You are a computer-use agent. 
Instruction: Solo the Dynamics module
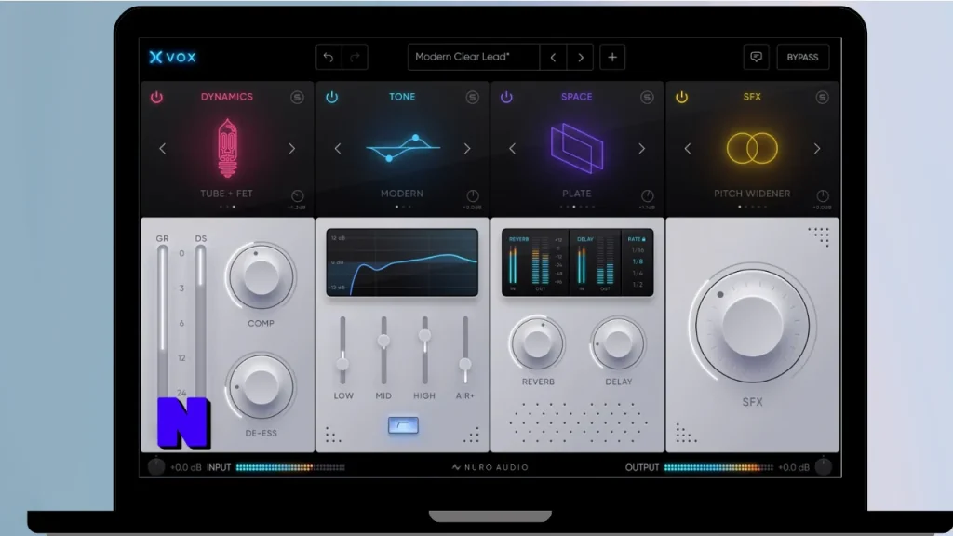297,97
